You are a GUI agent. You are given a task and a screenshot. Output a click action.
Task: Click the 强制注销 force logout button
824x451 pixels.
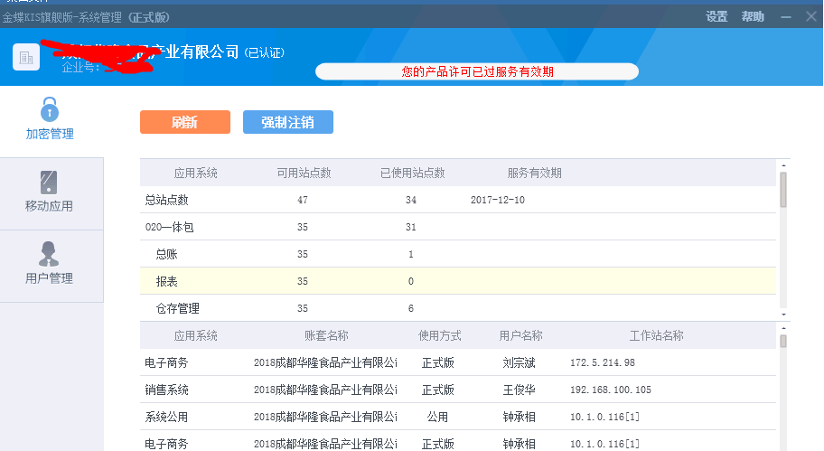tap(288, 122)
